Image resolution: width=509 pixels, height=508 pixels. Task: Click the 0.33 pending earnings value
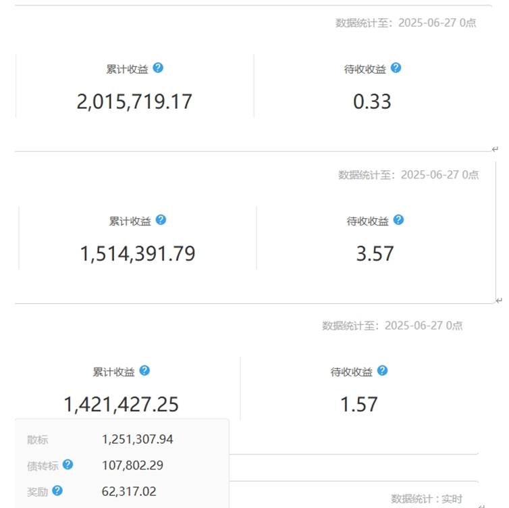(x=372, y=102)
